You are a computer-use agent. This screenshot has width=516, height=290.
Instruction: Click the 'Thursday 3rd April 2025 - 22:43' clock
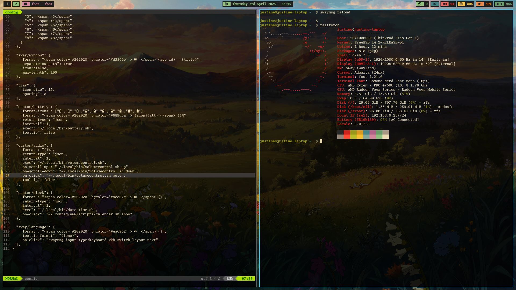261,4
